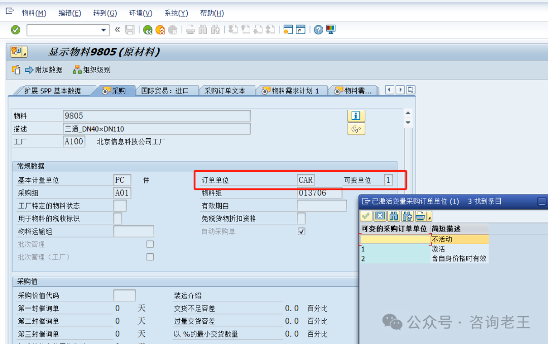Click Customize Local Layout monitor icon
The image size is (548, 344).
[x=331, y=30]
